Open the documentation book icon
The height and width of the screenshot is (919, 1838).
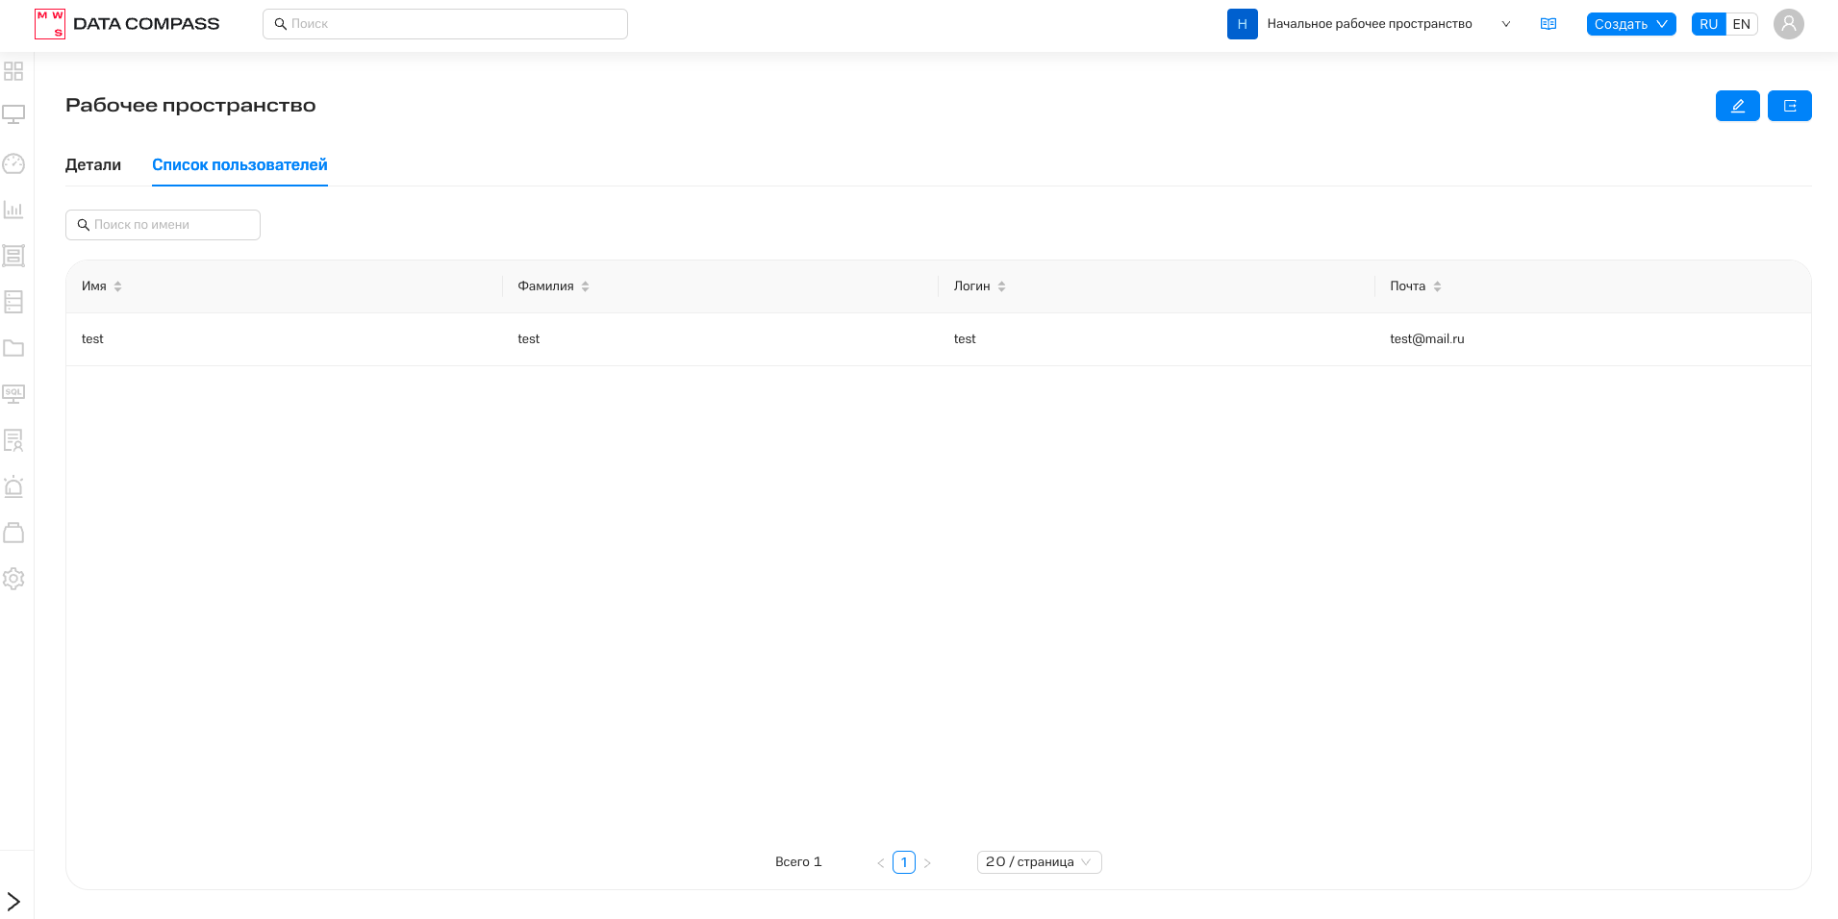click(x=1548, y=24)
